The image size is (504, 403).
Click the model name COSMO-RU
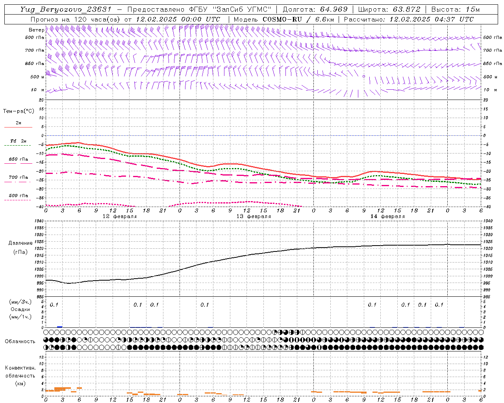click(x=282, y=19)
